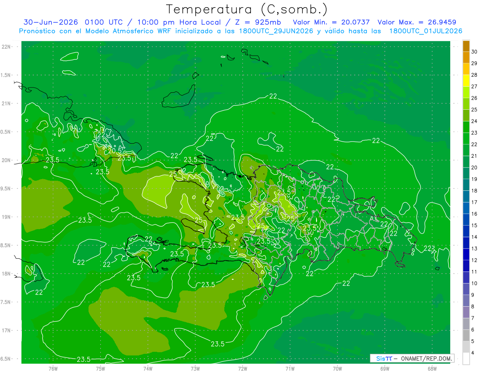Click longitude axis label "68W"

[x=432, y=369]
